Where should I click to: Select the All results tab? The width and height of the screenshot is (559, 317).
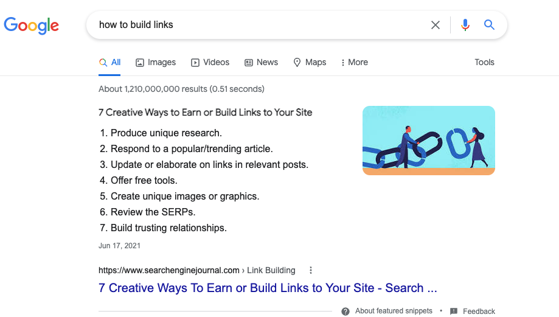pyautogui.click(x=110, y=63)
